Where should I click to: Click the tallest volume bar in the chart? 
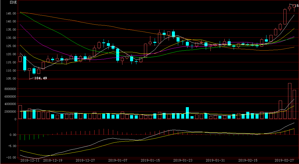coord(290,101)
